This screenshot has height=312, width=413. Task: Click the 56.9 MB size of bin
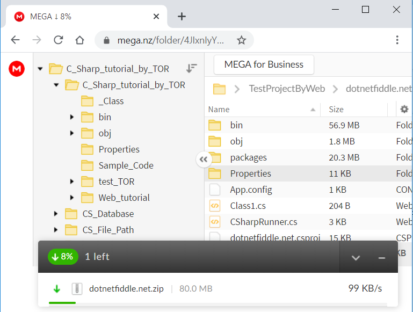point(344,125)
